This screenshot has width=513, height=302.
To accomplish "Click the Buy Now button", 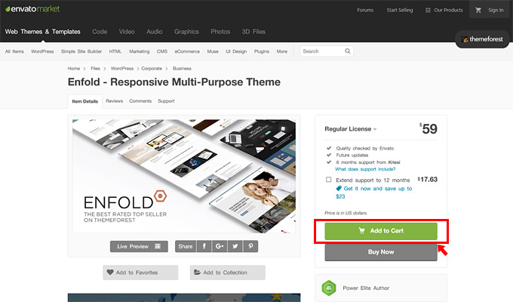I will (x=381, y=252).
